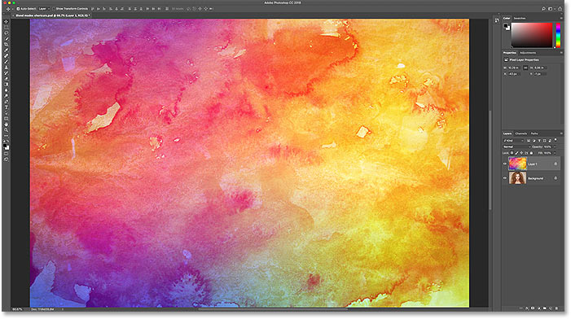Select the Zoom tool in the toolbar
The image size is (571, 319).
[x=7, y=130]
